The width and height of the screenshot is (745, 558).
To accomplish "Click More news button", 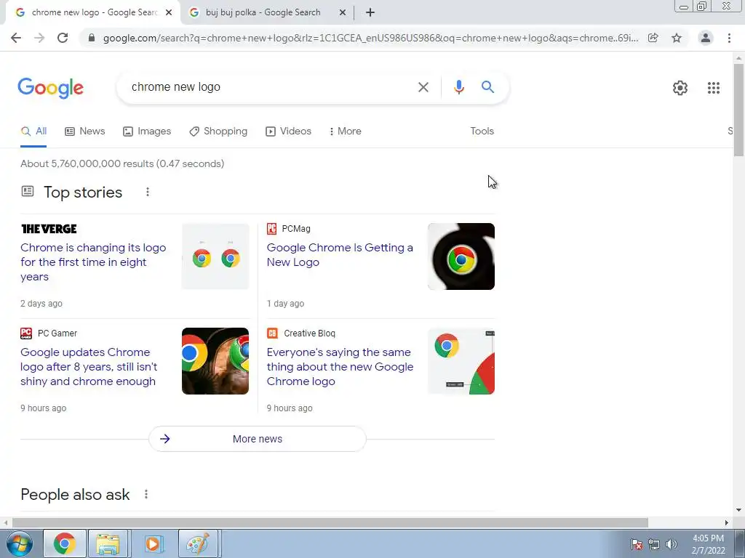I will 257,439.
